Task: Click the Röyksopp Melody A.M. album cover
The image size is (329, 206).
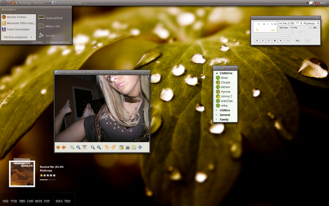Action: click(22, 174)
